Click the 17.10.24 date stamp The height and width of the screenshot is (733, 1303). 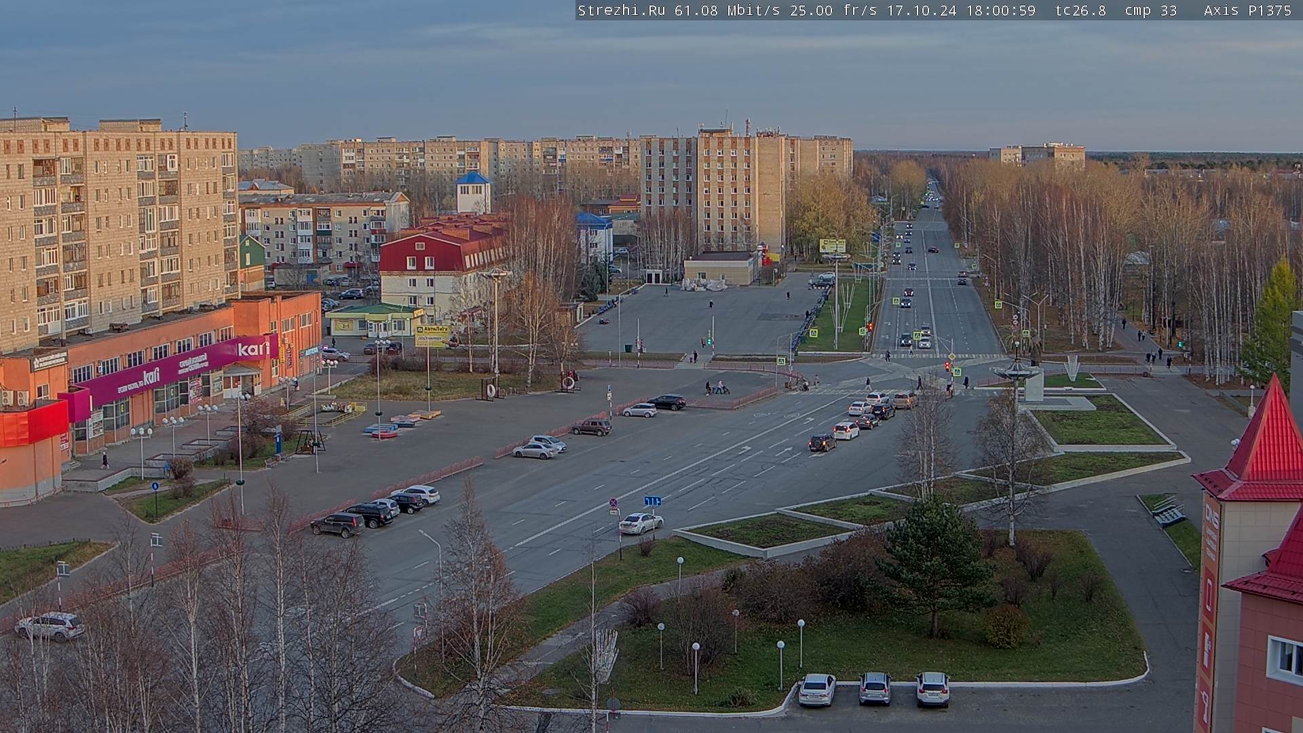922,10
